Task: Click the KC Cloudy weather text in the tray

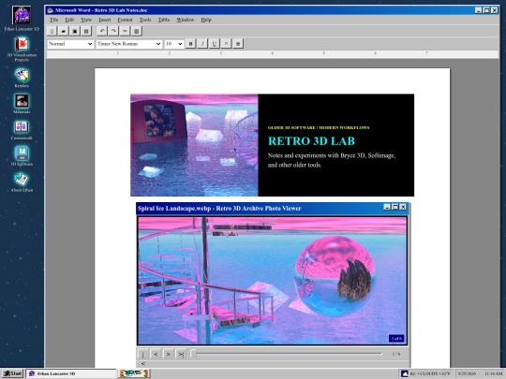Action: 429,373
